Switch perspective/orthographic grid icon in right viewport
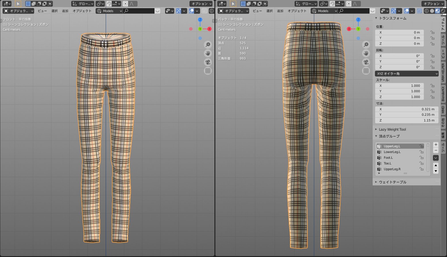The image size is (447, 257). [366, 71]
